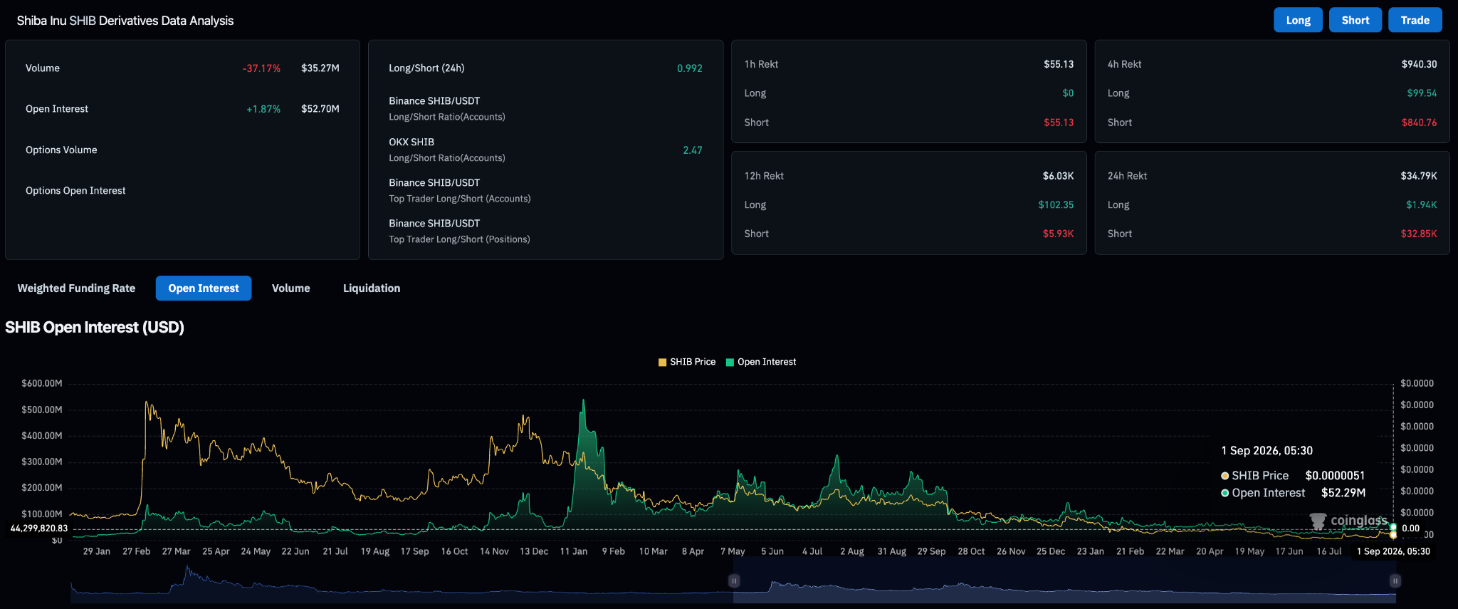Screen dimensions: 1458x609
Task: Click Long/Short (24h) ratio 0.992
Action: click(x=690, y=68)
